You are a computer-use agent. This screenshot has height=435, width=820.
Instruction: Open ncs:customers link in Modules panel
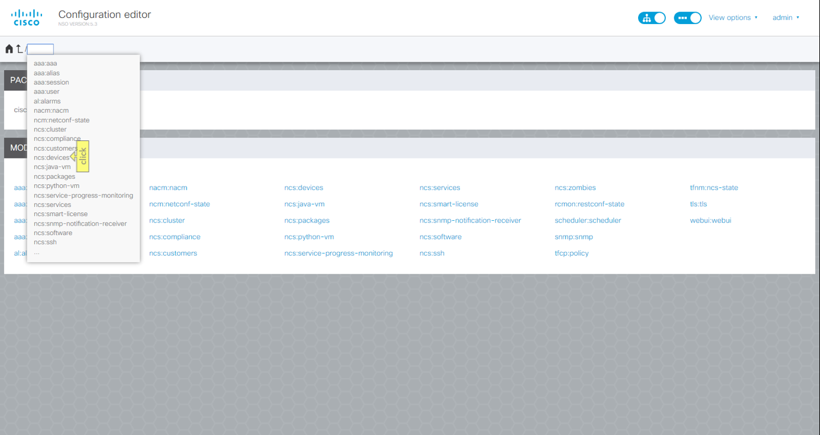tap(173, 253)
